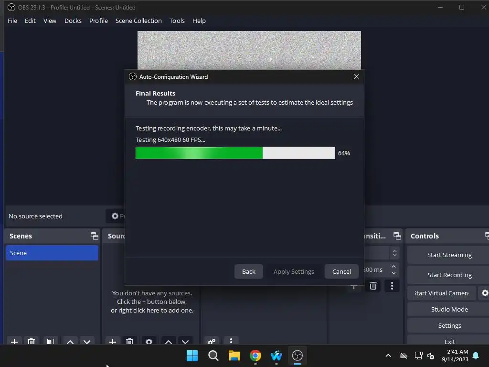489x367 pixels.
Task: Open the Profile menu
Action: pyautogui.click(x=98, y=21)
